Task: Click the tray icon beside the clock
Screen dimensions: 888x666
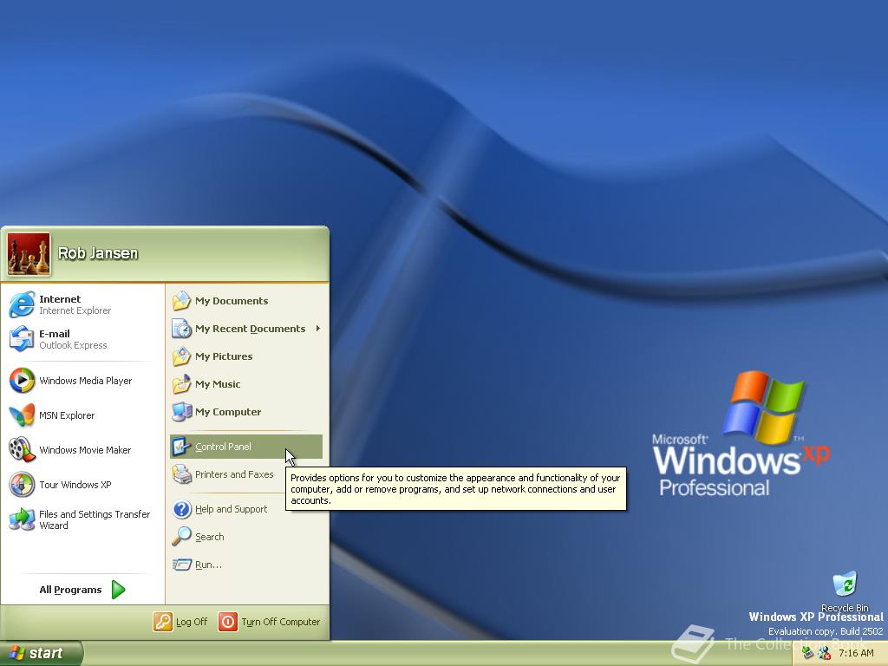Action: pyautogui.click(x=825, y=654)
